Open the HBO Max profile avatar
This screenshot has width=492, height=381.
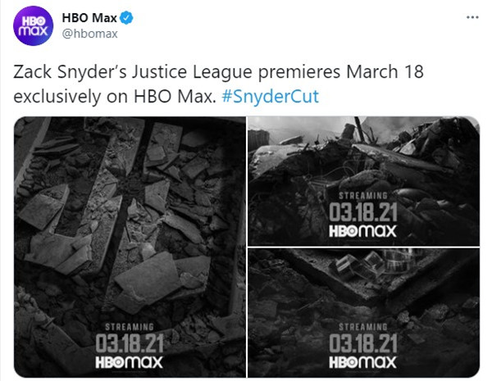pyautogui.click(x=33, y=25)
